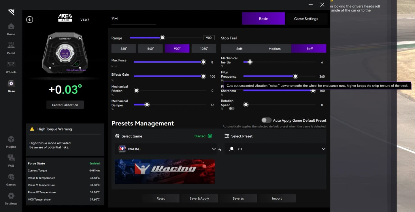Image resolution: width=415 pixels, height=212 pixels.
Task: Switch to the Game Settings tab
Action: 306,19
